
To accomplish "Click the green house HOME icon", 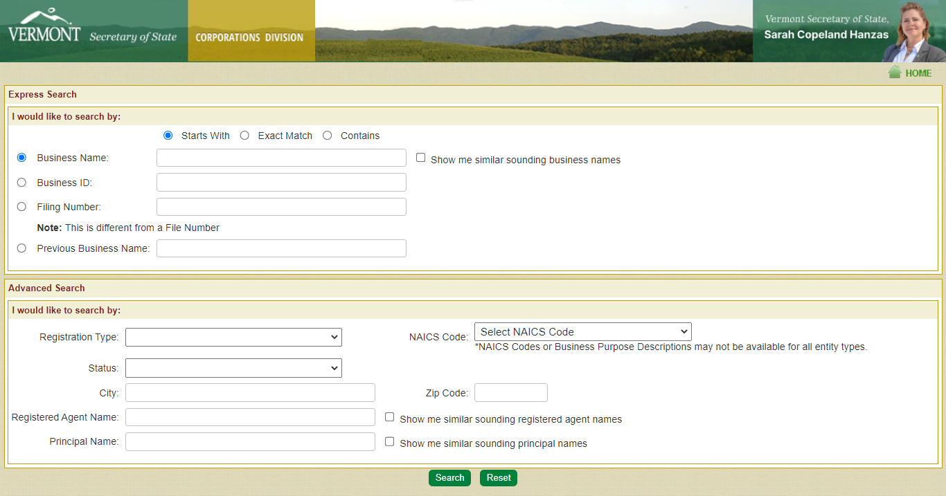I will [895, 73].
